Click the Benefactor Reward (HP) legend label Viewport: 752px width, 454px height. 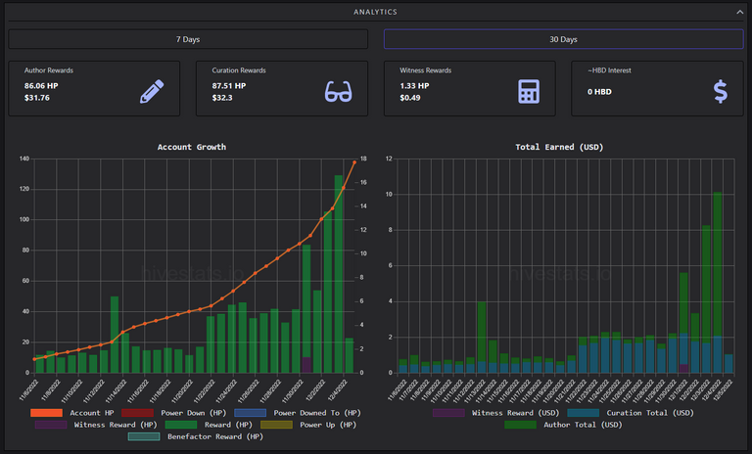(214, 436)
